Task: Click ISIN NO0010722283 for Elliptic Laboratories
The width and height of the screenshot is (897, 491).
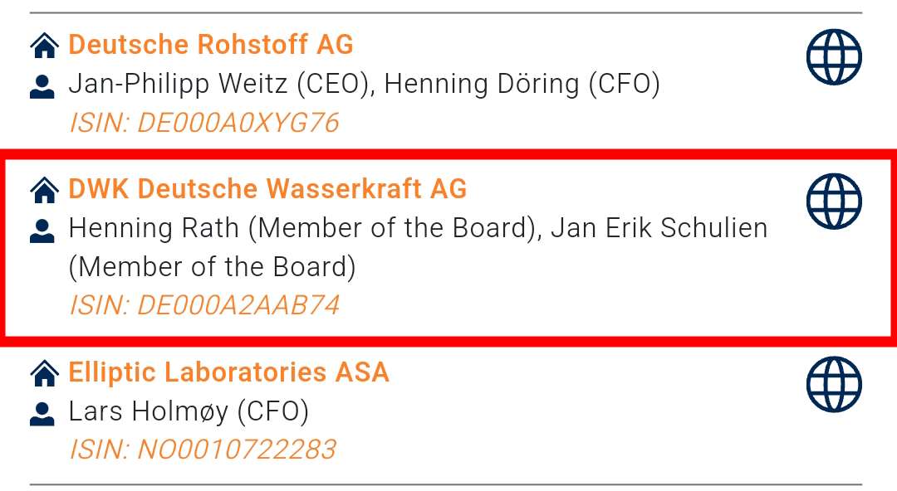Action: 203,449
